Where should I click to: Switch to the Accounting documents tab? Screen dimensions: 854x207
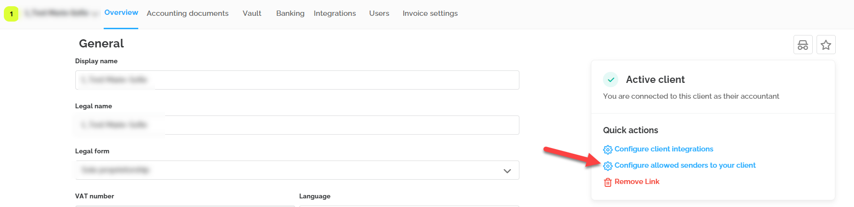187,13
